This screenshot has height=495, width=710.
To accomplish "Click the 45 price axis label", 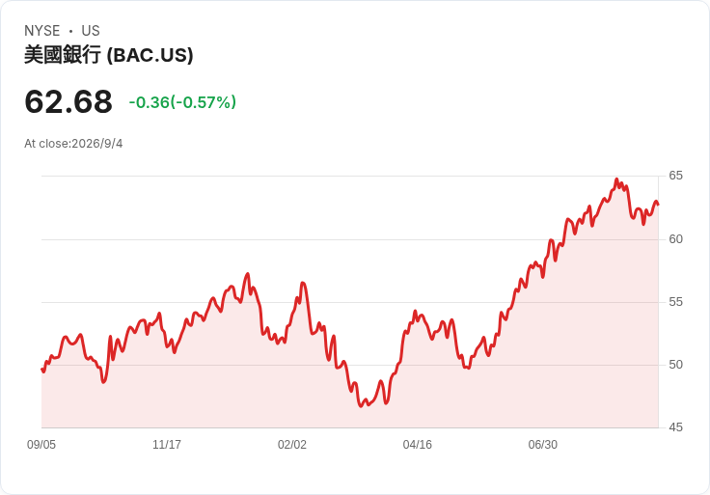I will (675, 427).
